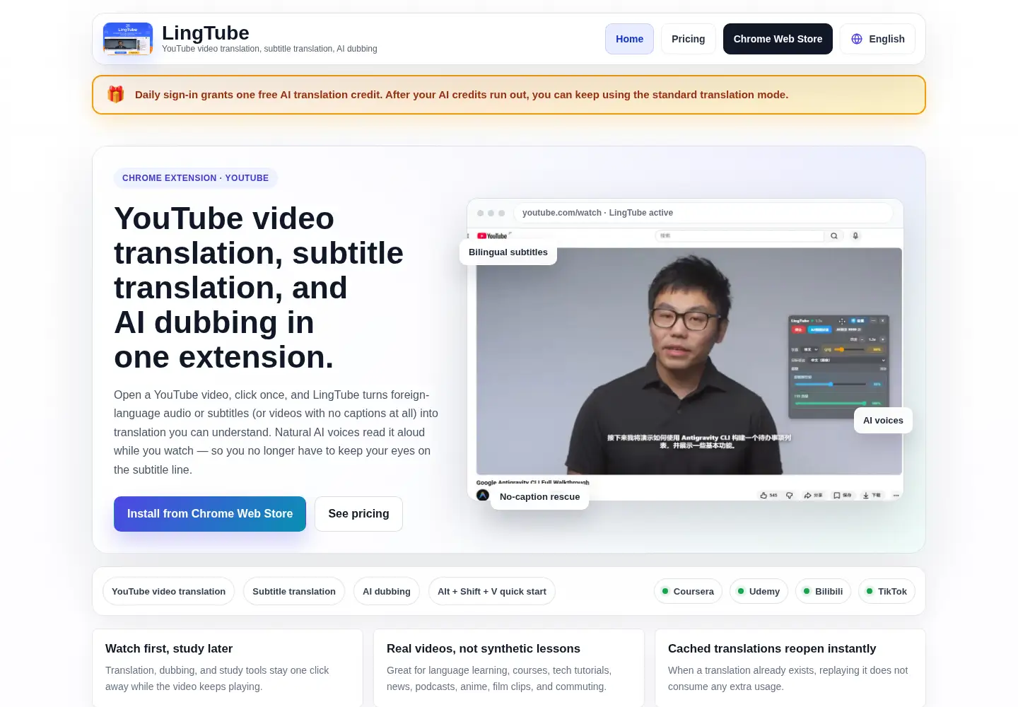This screenshot has width=1018, height=707.
Task: Click the See pricing button
Action: 358,514
